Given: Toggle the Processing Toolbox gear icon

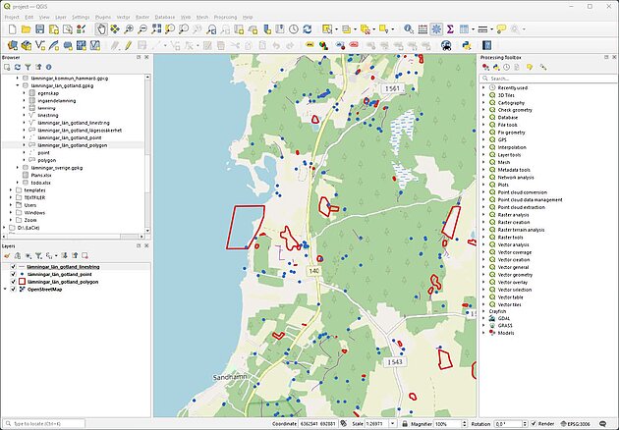Looking at the screenshot, I should (436, 28).
